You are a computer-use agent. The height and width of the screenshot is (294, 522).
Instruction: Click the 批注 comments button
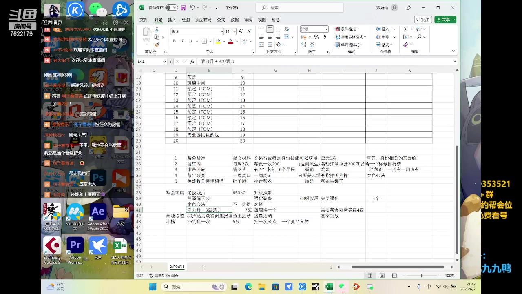pos(423,19)
